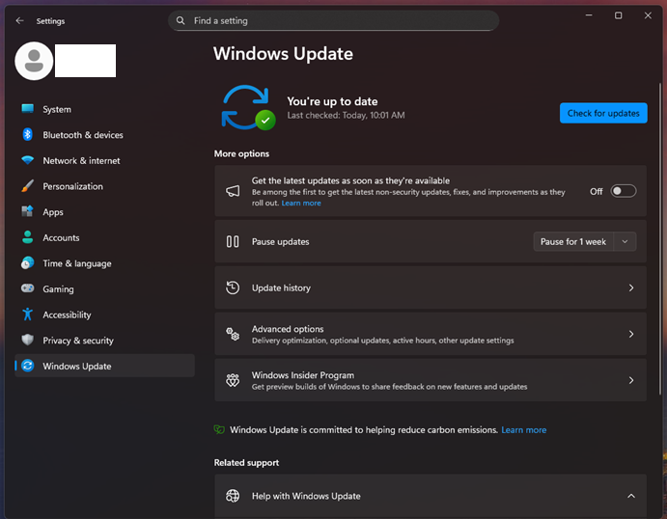
Task: Maximize the Settings window
Action: [618, 15]
